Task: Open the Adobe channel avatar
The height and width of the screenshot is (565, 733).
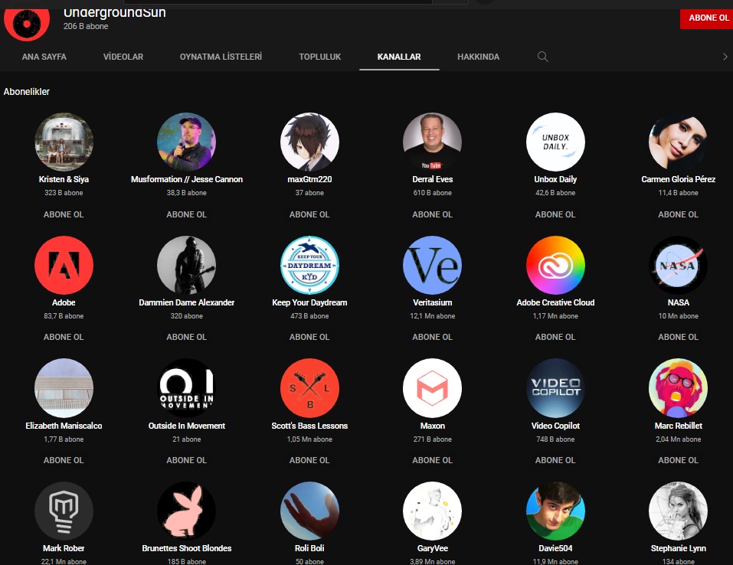Action: 64,265
